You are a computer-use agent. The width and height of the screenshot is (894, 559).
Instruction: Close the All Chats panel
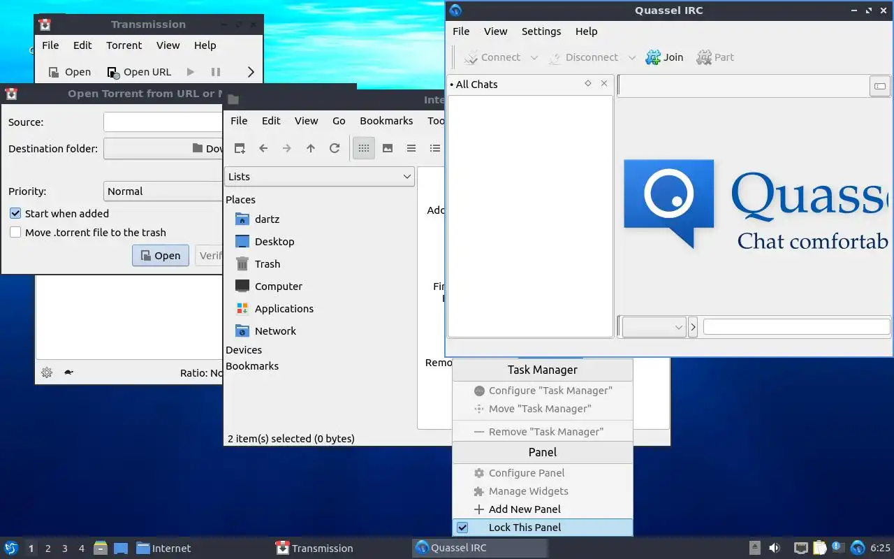(604, 83)
